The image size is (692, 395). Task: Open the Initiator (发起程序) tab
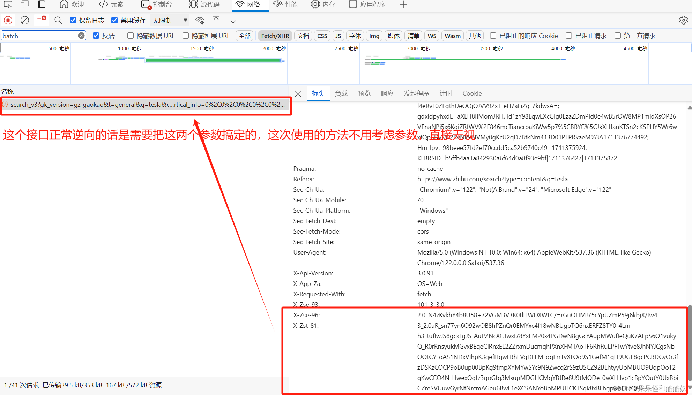point(417,93)
